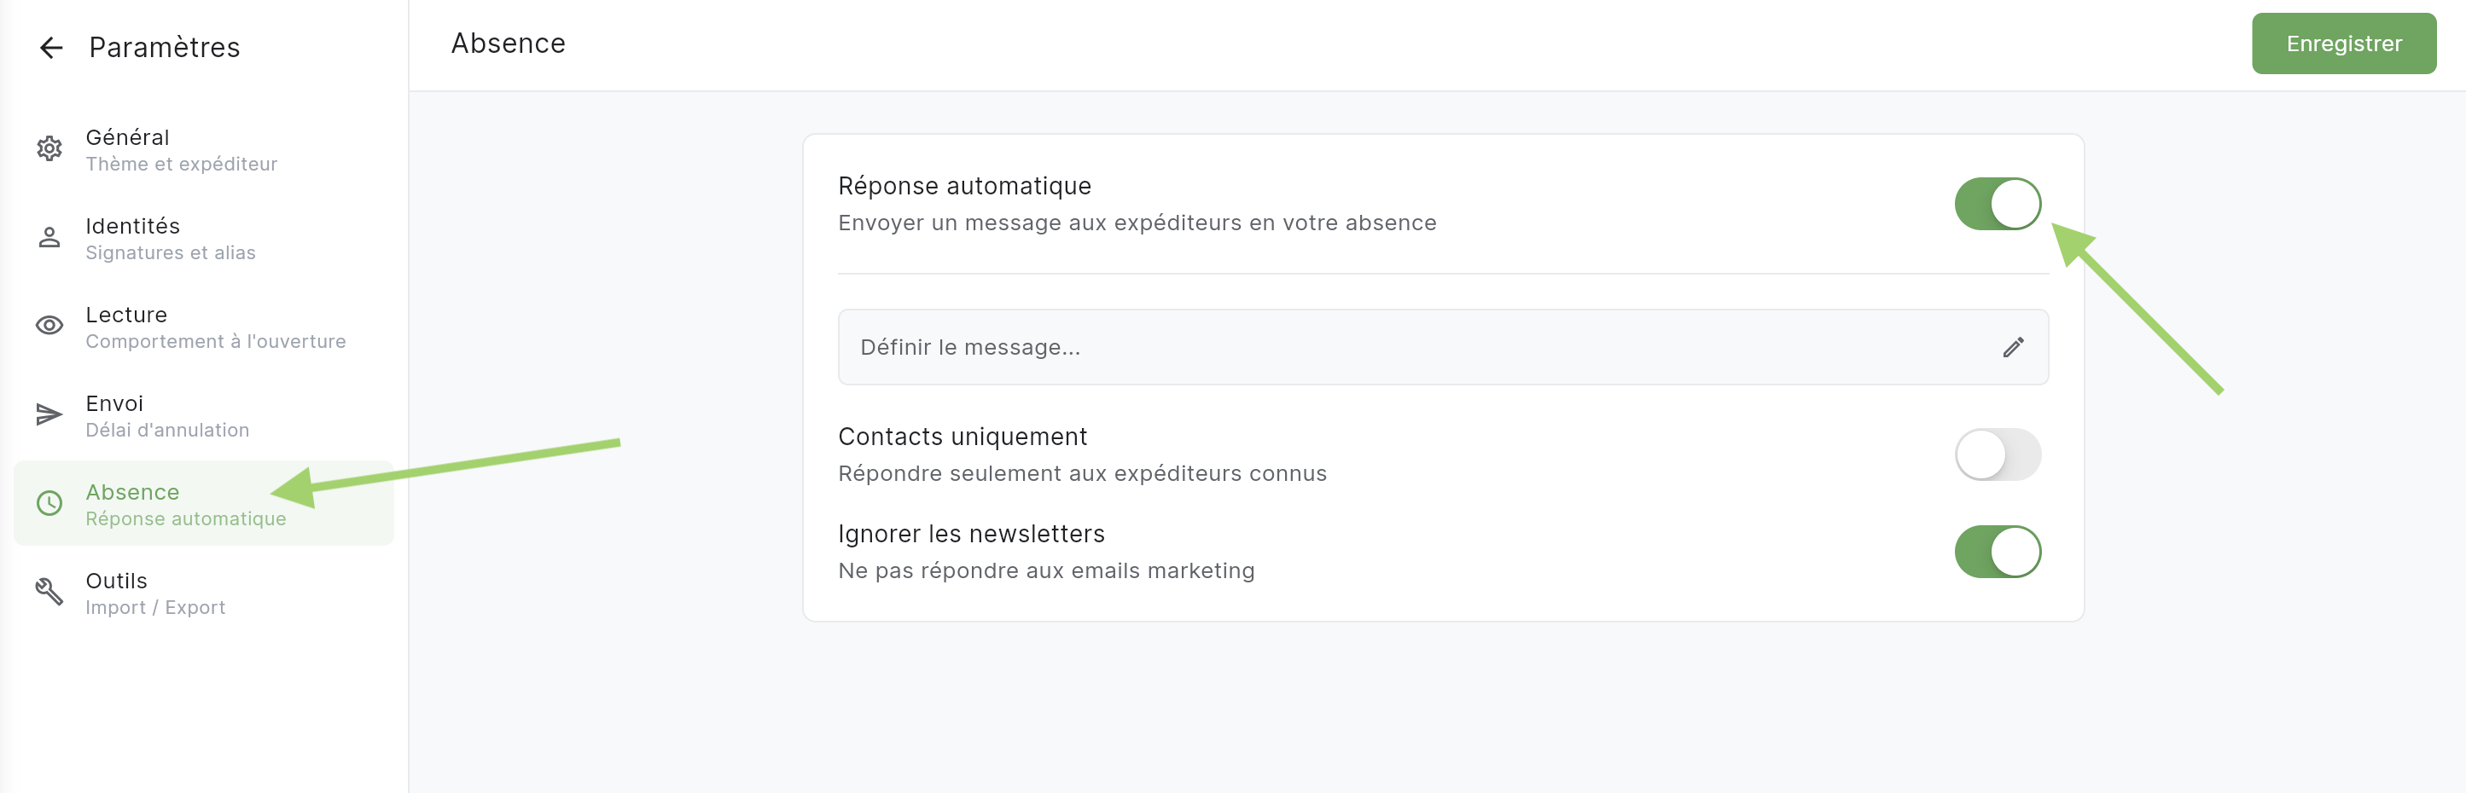Click the paper plane Envoi icon
The height and width of the screenshot is (793, 2466).
coord(49,415)
